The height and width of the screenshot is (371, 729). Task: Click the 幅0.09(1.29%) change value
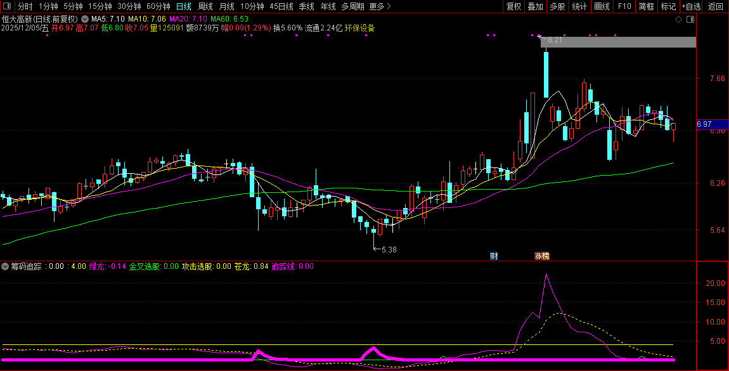click(246, 28)
